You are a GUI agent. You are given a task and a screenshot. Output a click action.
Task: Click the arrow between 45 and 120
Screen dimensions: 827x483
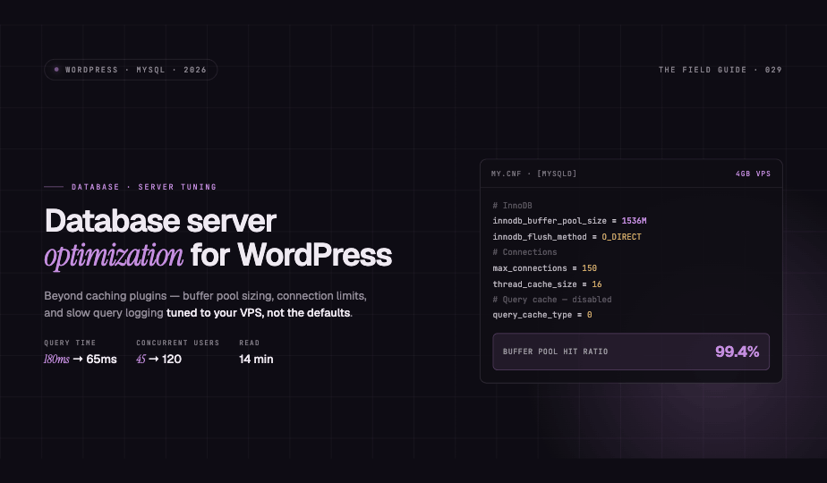pos(153,359)
